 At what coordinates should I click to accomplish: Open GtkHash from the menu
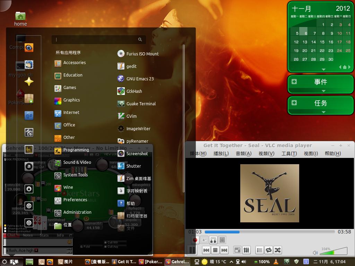point(130,91)
